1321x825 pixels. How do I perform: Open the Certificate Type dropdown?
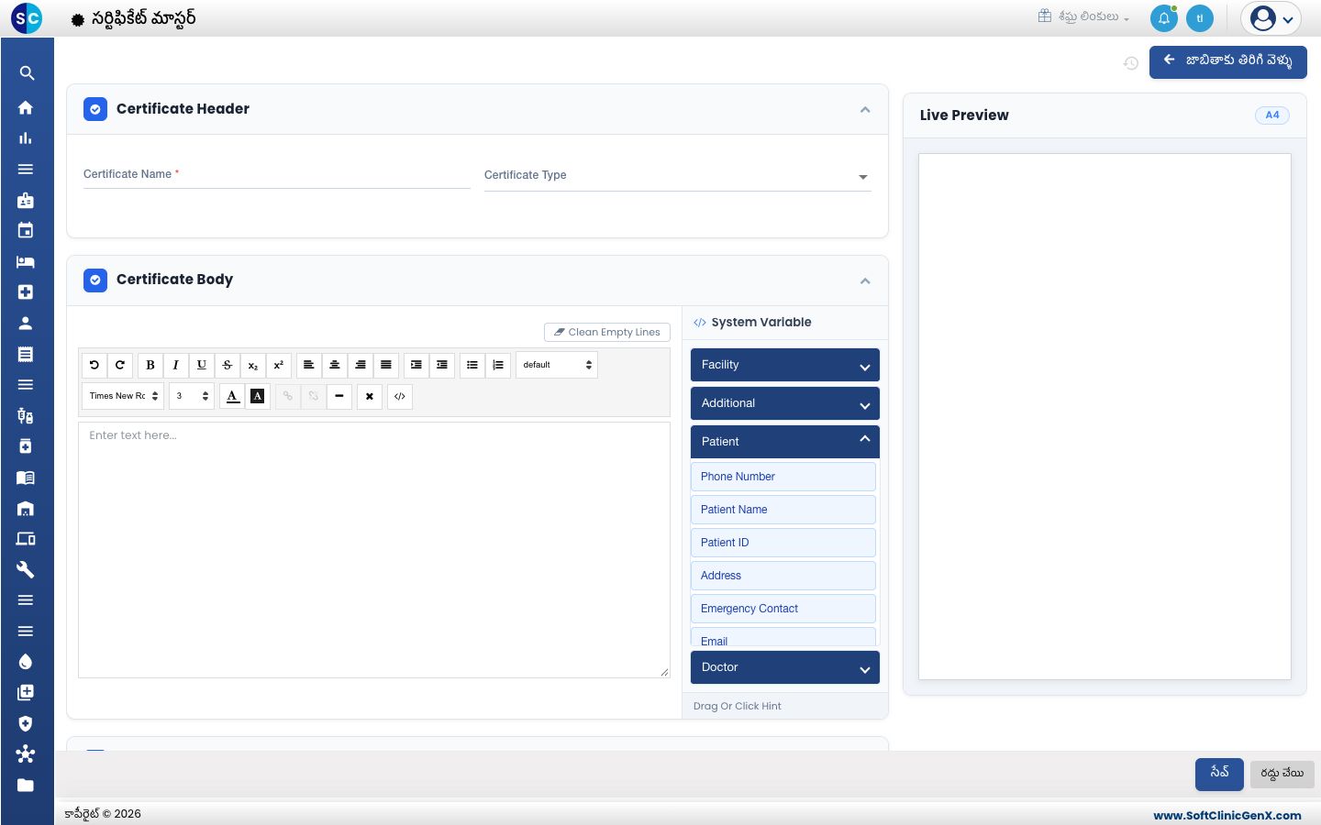click(x=678, y=176)
